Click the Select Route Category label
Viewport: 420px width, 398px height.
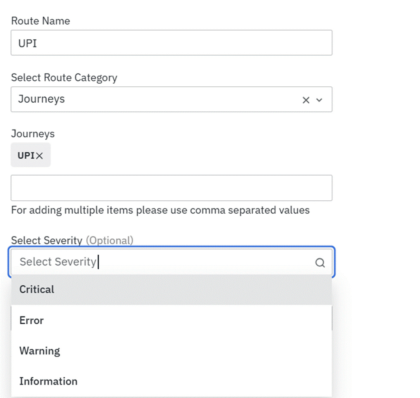(64, 78)
